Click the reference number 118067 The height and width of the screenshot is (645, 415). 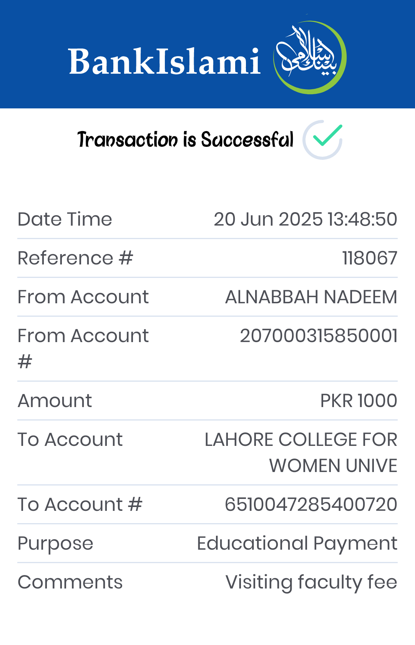coord(370,258)
